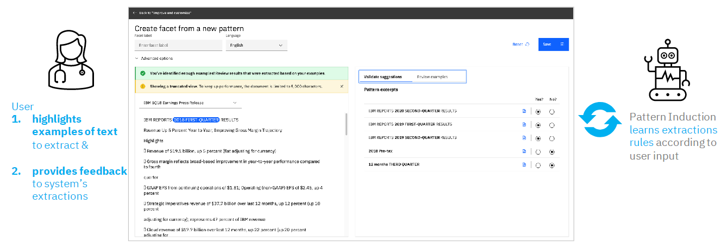Viewport: 721px width, 248px height.
Task: Select Yes for 2018 Pre-tax excerpt
Action: click(538, 152)
